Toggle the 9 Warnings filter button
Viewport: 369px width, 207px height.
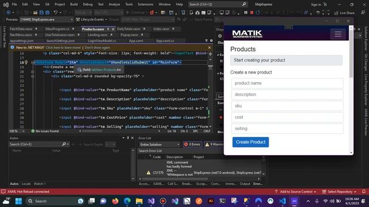pyautogui.click(x=214, y=144)
